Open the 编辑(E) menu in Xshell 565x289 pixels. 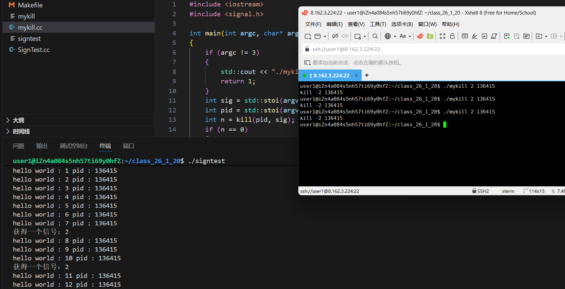[334, 24]
